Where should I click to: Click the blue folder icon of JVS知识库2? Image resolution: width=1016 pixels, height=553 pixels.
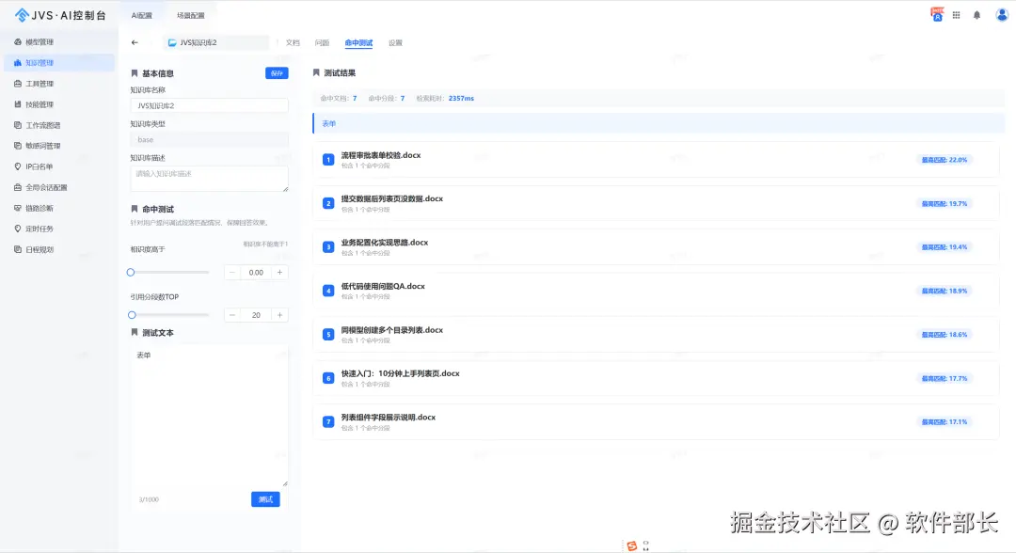172,42
